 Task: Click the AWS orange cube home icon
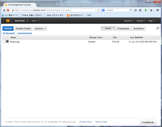click(8, 21)
